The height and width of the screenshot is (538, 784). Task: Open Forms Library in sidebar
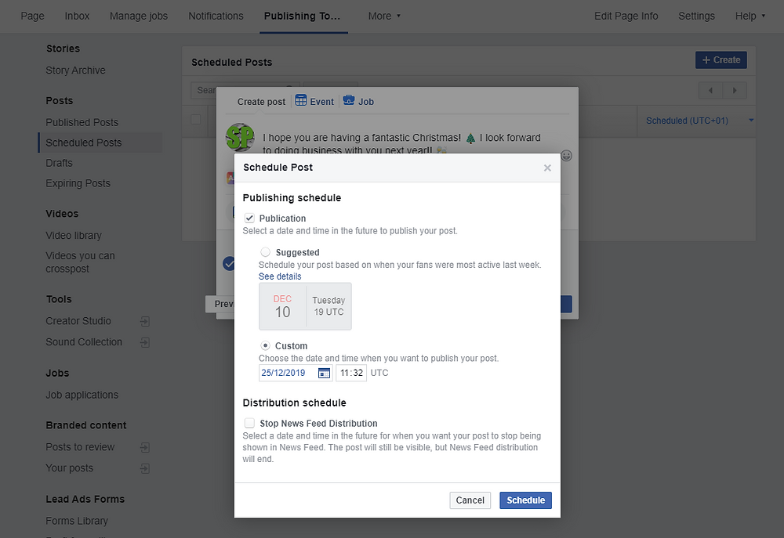click(x=77, y=521)
